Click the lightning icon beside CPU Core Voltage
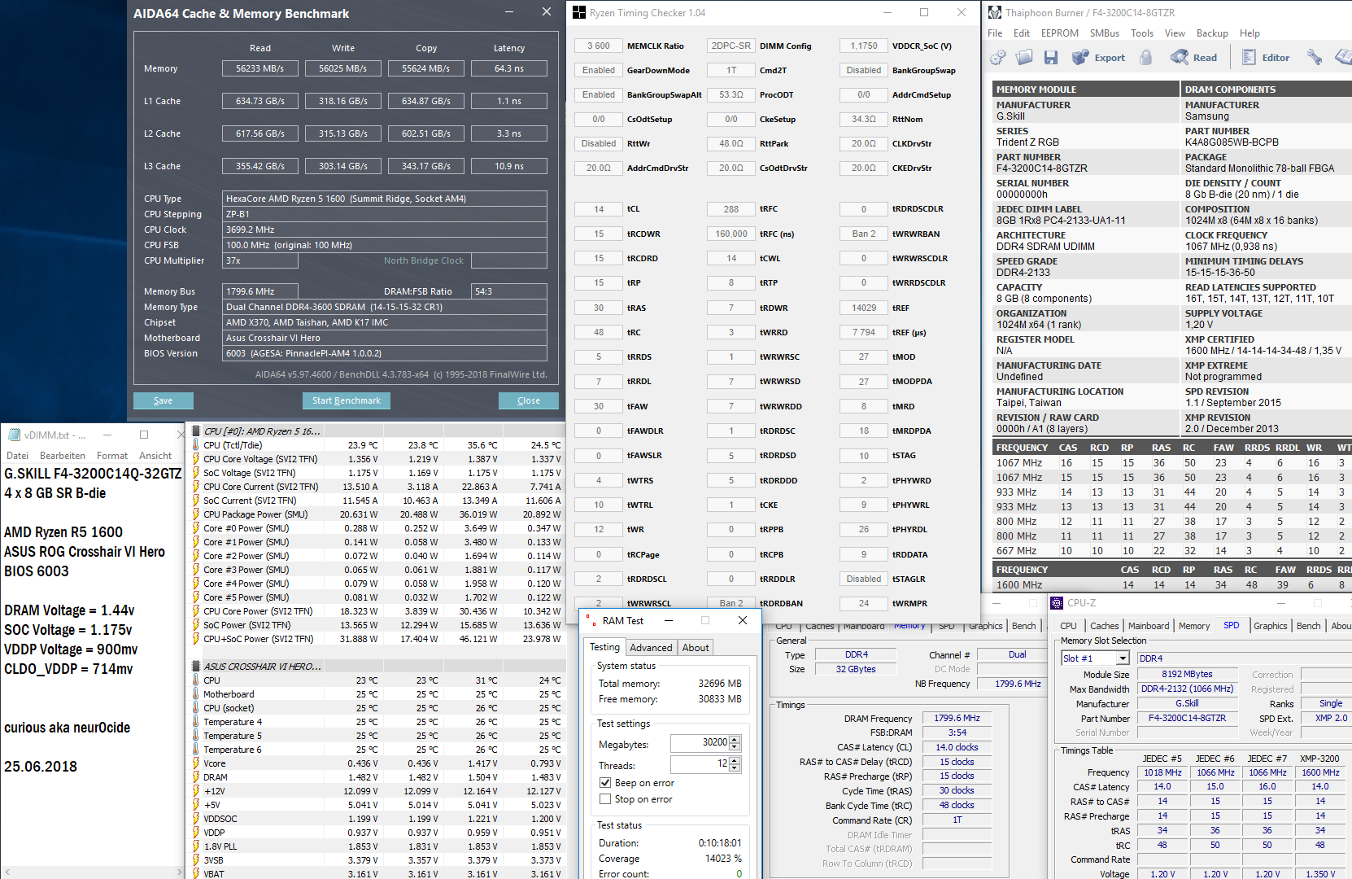 [196, 459]
